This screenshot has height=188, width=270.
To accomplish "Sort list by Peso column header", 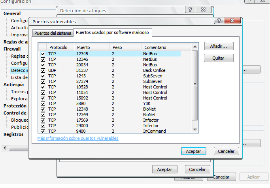I will (x=126, y=47).
